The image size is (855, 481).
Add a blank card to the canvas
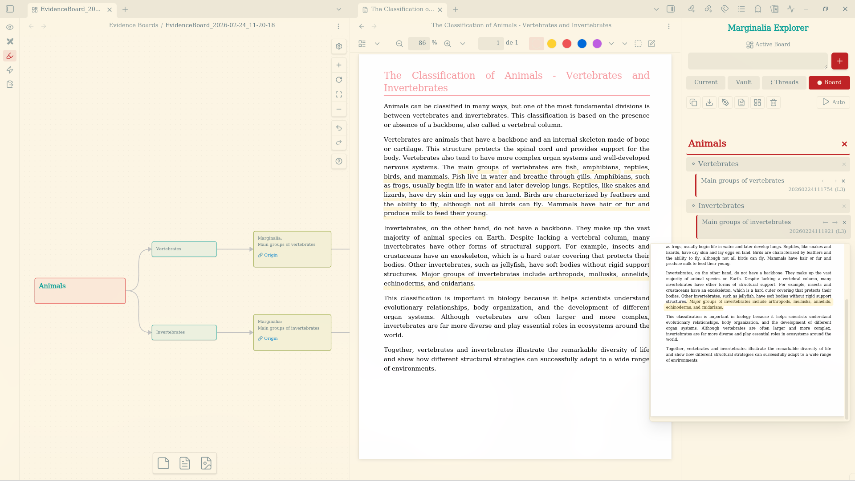click(163, 463)
